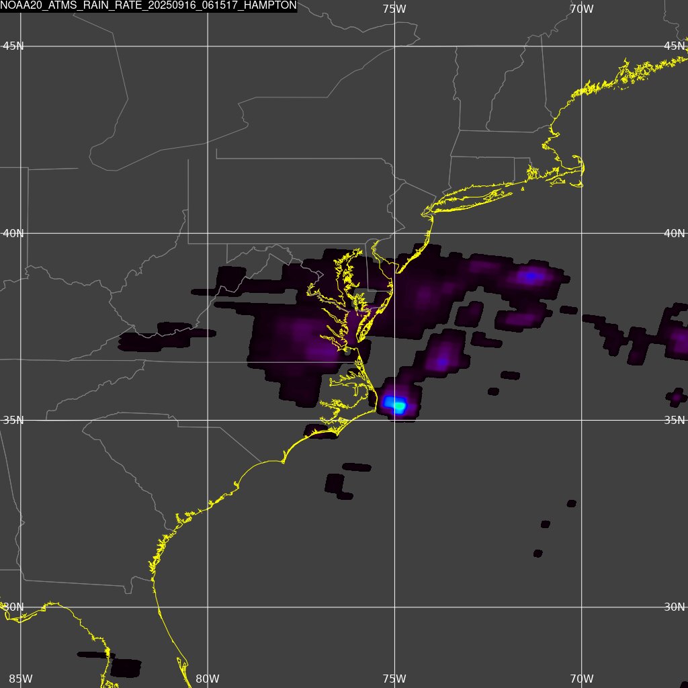Viewport: 688px width, 688px height.
Task: Click the 75W label on the bottom edge
Action: pos(394,679)
